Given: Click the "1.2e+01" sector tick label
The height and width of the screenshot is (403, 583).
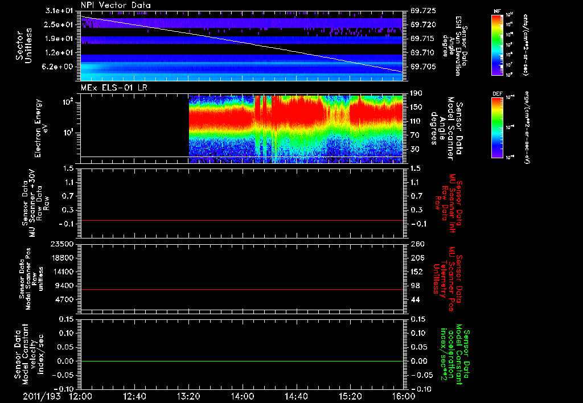Looking at the screenshot, I should (59, 52).
